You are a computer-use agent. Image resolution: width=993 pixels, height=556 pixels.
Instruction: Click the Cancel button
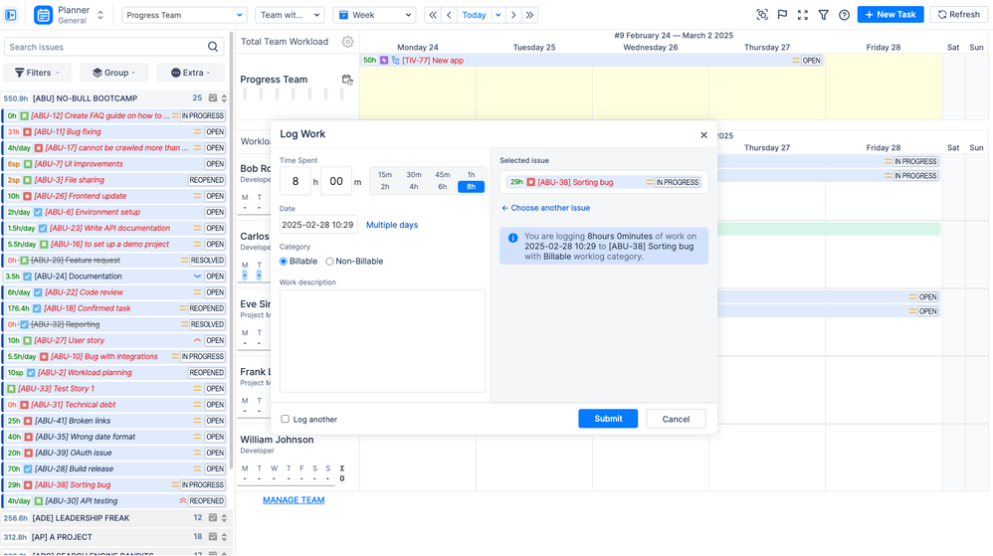pyautogui.click(x=676, y=419)
